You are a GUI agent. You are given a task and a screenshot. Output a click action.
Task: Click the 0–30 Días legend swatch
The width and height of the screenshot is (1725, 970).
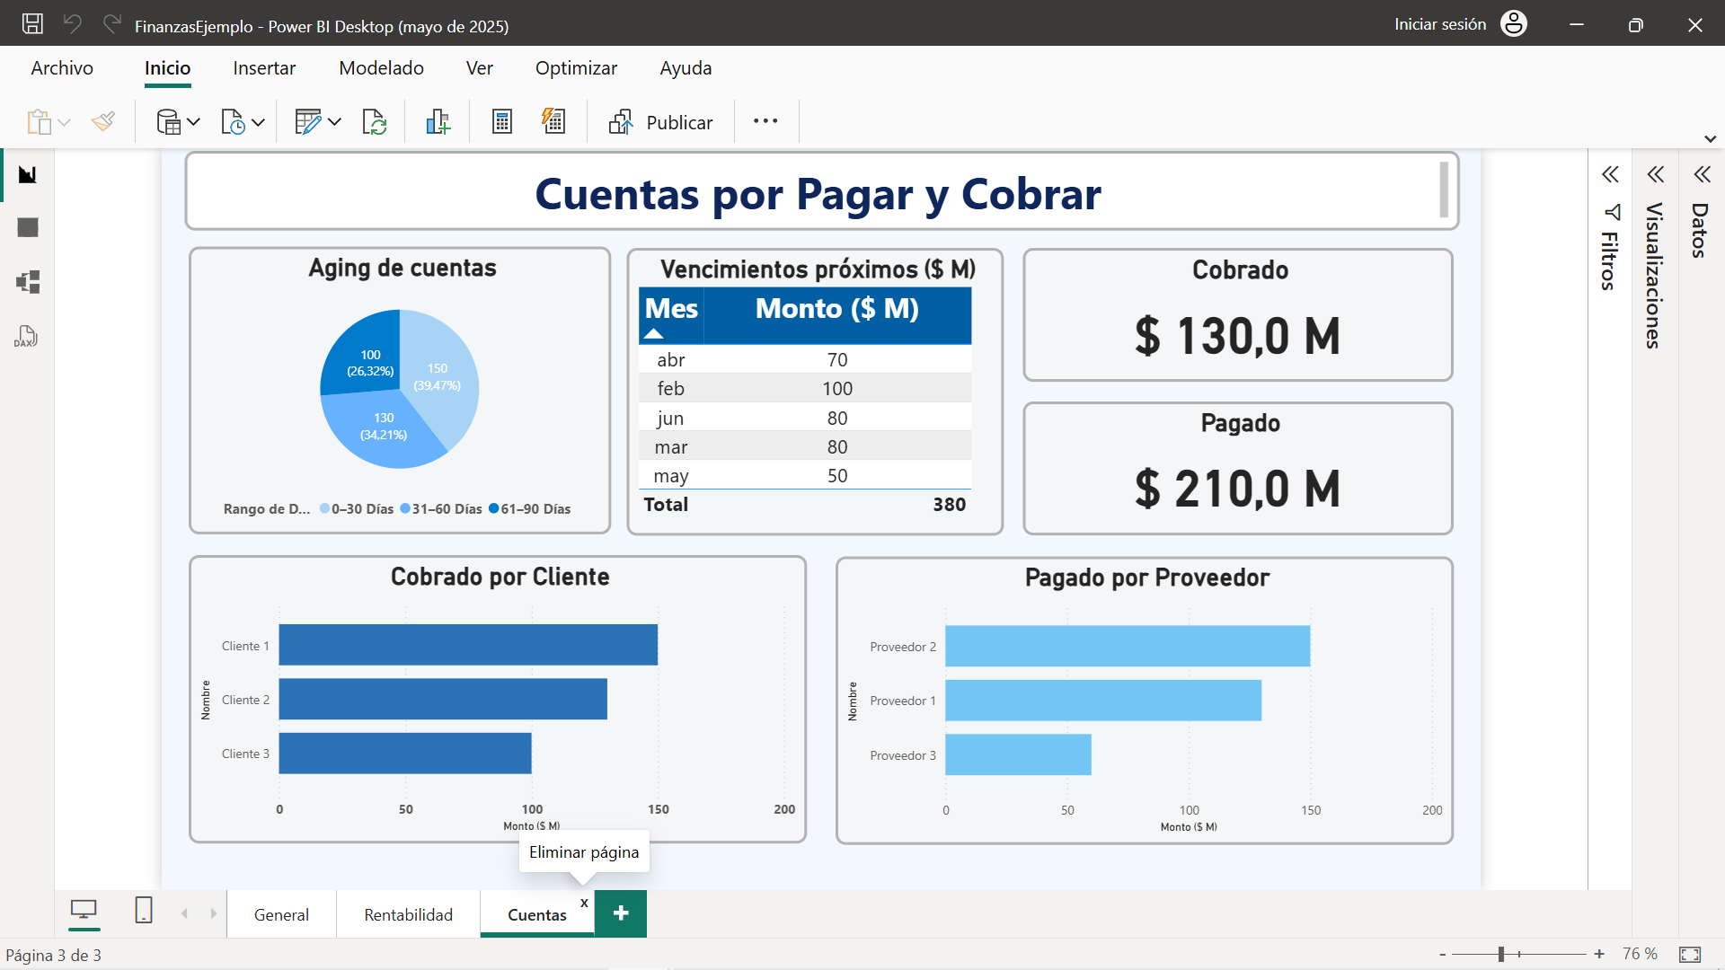point(324,508)
